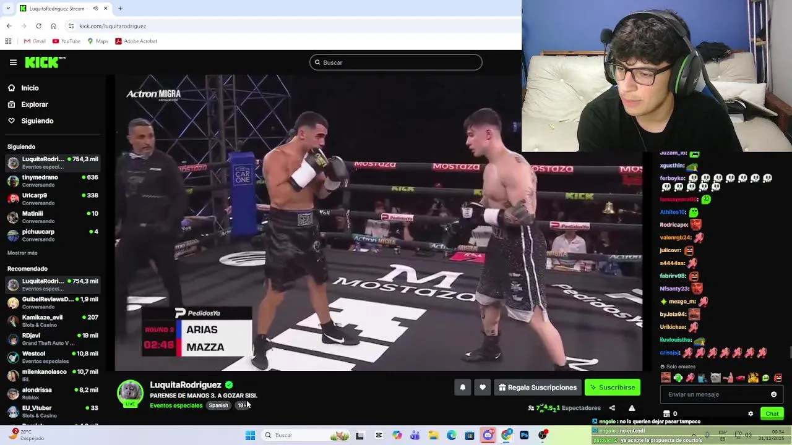Open the Eventos especiales category link

pyautogui.click(x=176, y=405)
